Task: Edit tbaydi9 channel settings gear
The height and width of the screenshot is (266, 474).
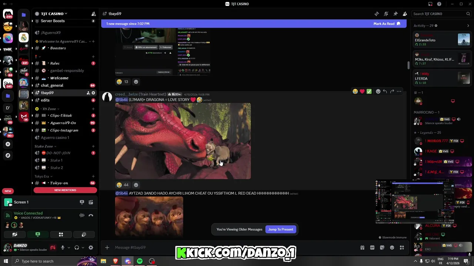Action: [93, 93]
